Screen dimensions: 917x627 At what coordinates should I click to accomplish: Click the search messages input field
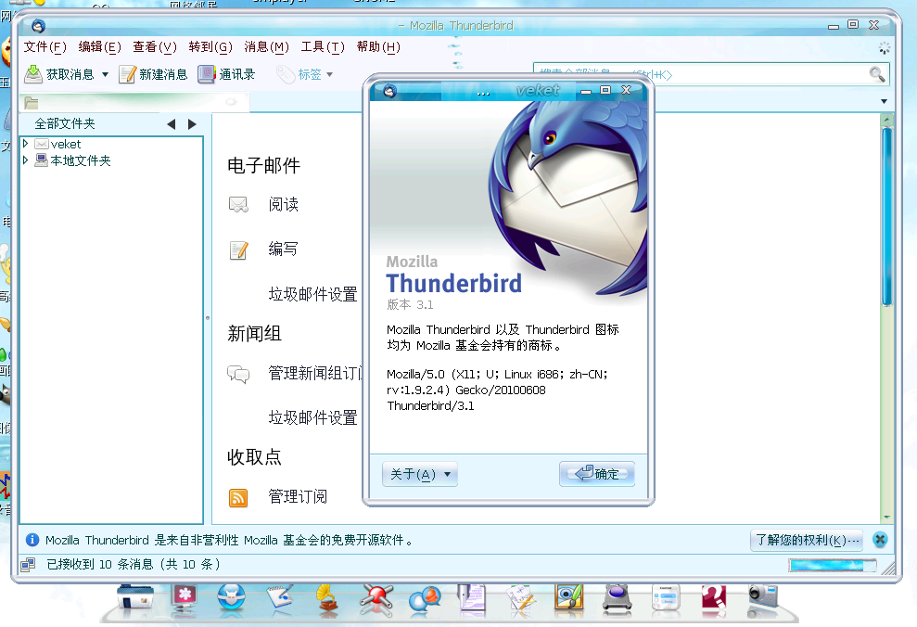[701, 74]
